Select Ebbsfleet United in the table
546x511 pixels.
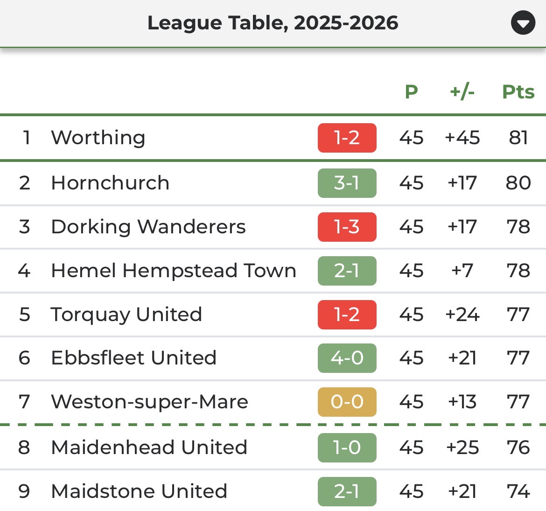pos(134,358)
